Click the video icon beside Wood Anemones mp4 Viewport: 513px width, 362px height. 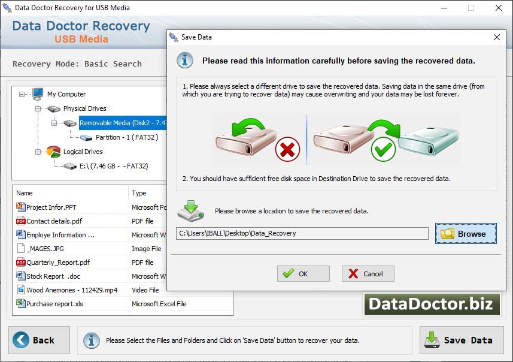click(20, 290)
